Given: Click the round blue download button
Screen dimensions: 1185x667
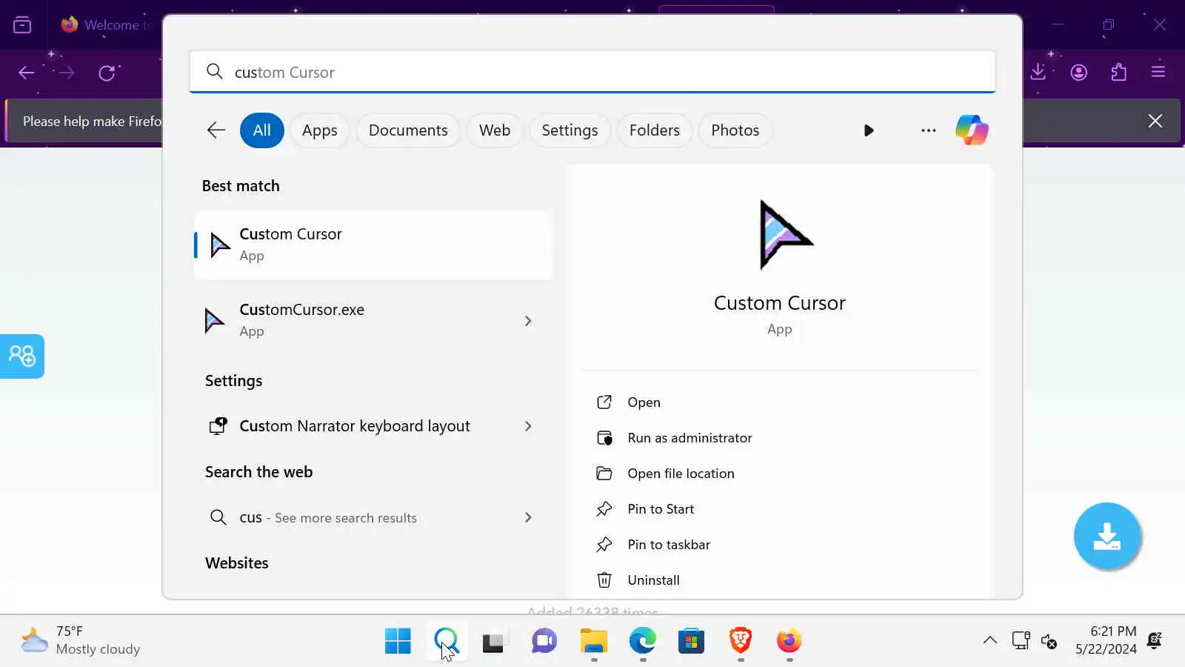Looking at the screenshot, I should (x=1107, y=536).
